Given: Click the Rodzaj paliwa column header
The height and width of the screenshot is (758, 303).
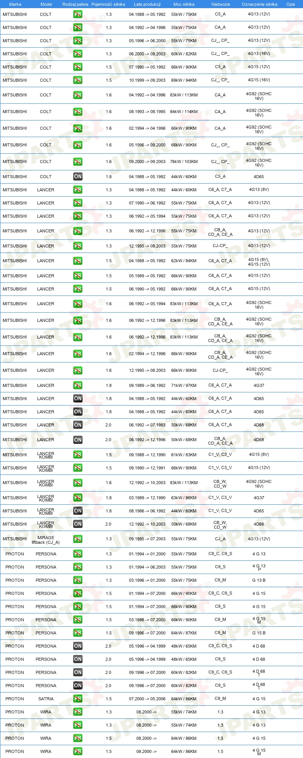Looking at the screenshot, I should [75, 4].
